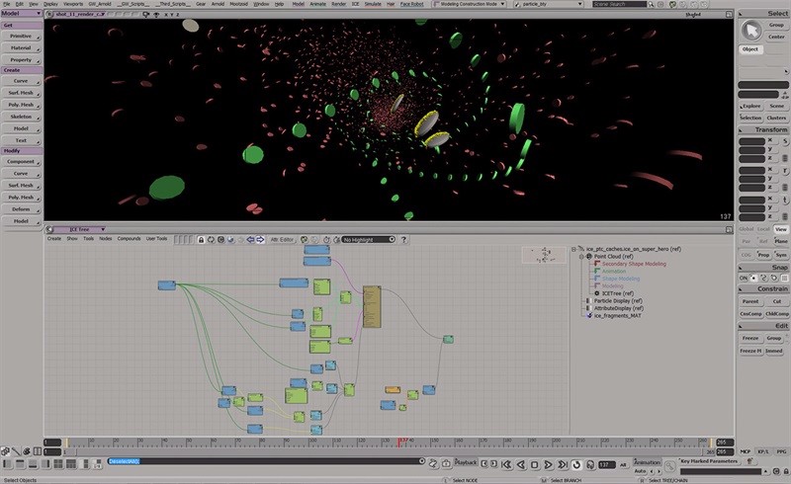791x484 pixels.
Task: Collapse the Point Cloud (ref) tree node
Action: pos(583,257)
